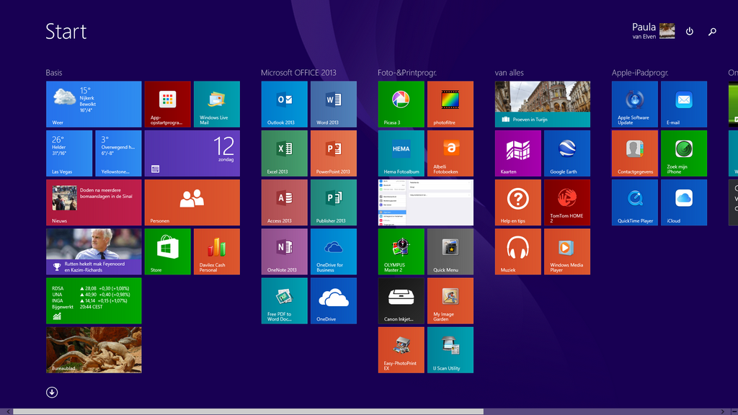Open the Proeven in Turijn travel tile
The width and height of the screenshot is (738, 415).
click(x=542, y=104)
